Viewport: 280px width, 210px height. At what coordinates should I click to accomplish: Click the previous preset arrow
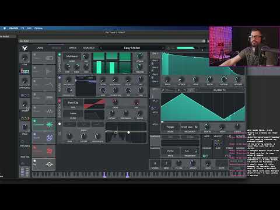[101, 48]
